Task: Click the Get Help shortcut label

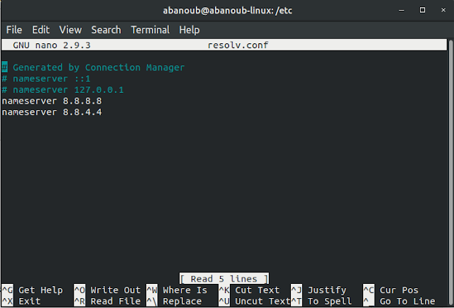Action: coord(40,290)
